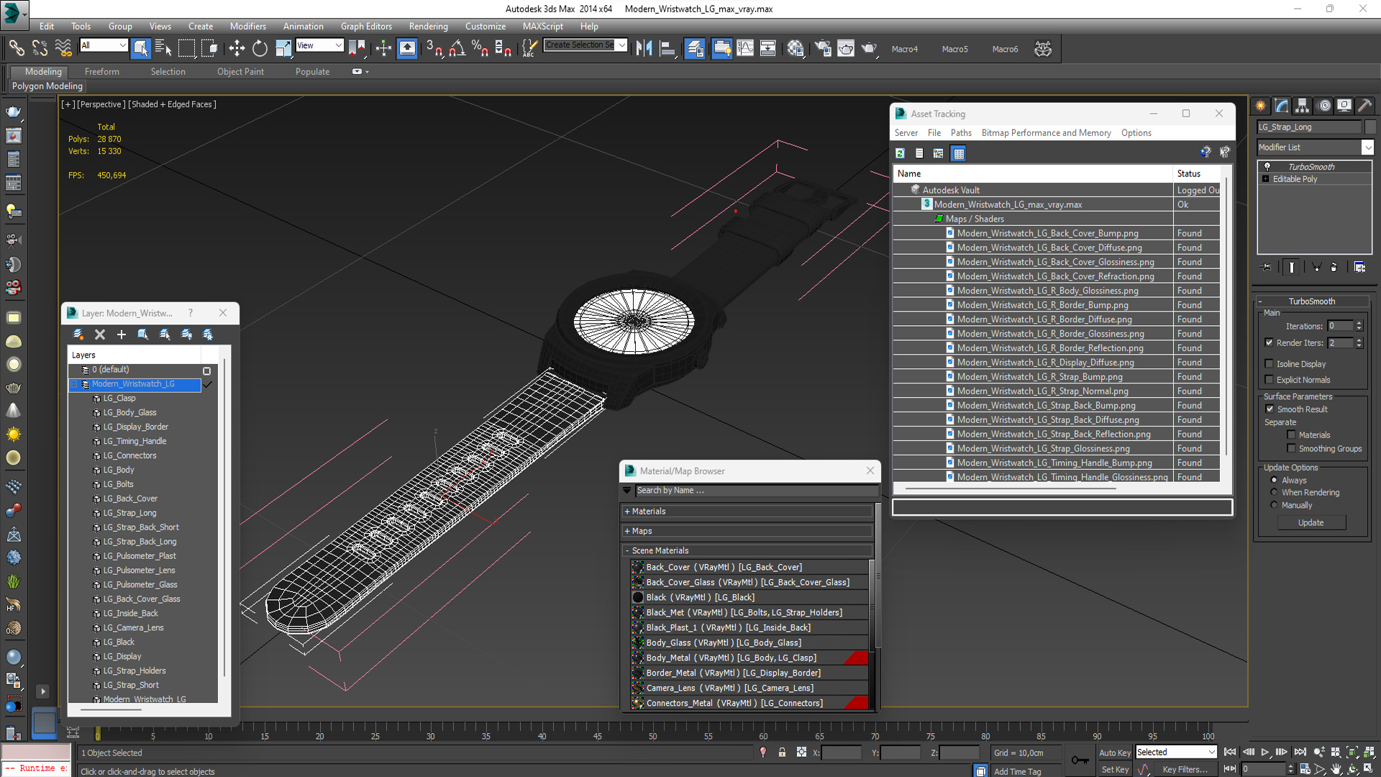The image size is (1381, 777).
Task: Click the Render Production teapot icon
Action: (x=869, y=48)
